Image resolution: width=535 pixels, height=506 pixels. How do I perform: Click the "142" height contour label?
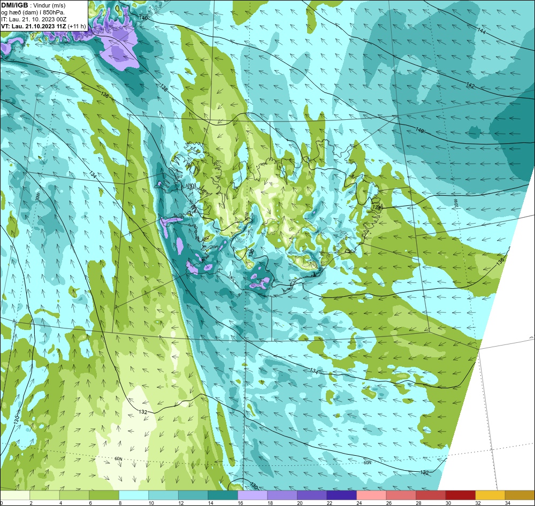[x=470, y=85]
